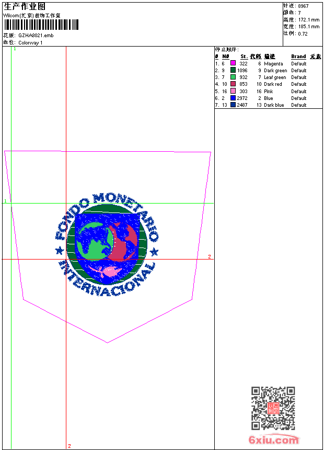Click the pink leaf shape in design
The width and height of the screenshot is (324, 450).
[106, 271]
